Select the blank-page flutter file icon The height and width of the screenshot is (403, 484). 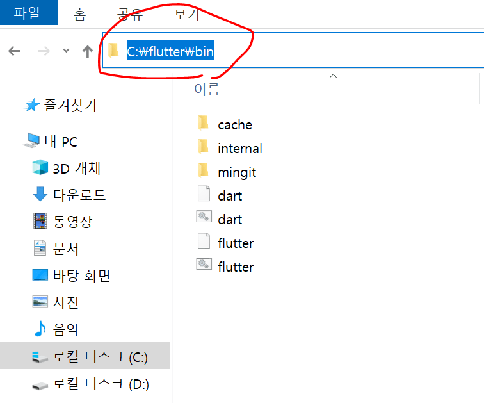(x=204, y=241)
